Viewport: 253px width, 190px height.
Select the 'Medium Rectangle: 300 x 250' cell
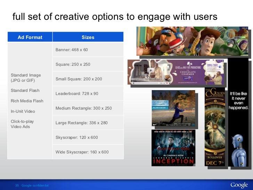pyautogui.click(x=88, y=108)
